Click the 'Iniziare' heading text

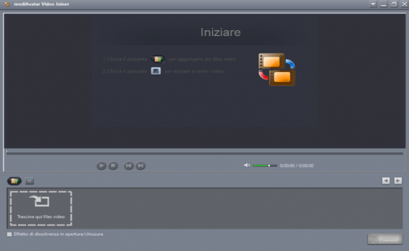point(221,32)
